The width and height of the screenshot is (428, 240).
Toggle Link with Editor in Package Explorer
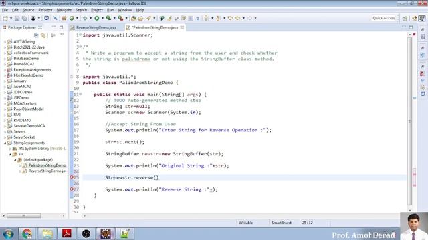click(x=43, y=35)
